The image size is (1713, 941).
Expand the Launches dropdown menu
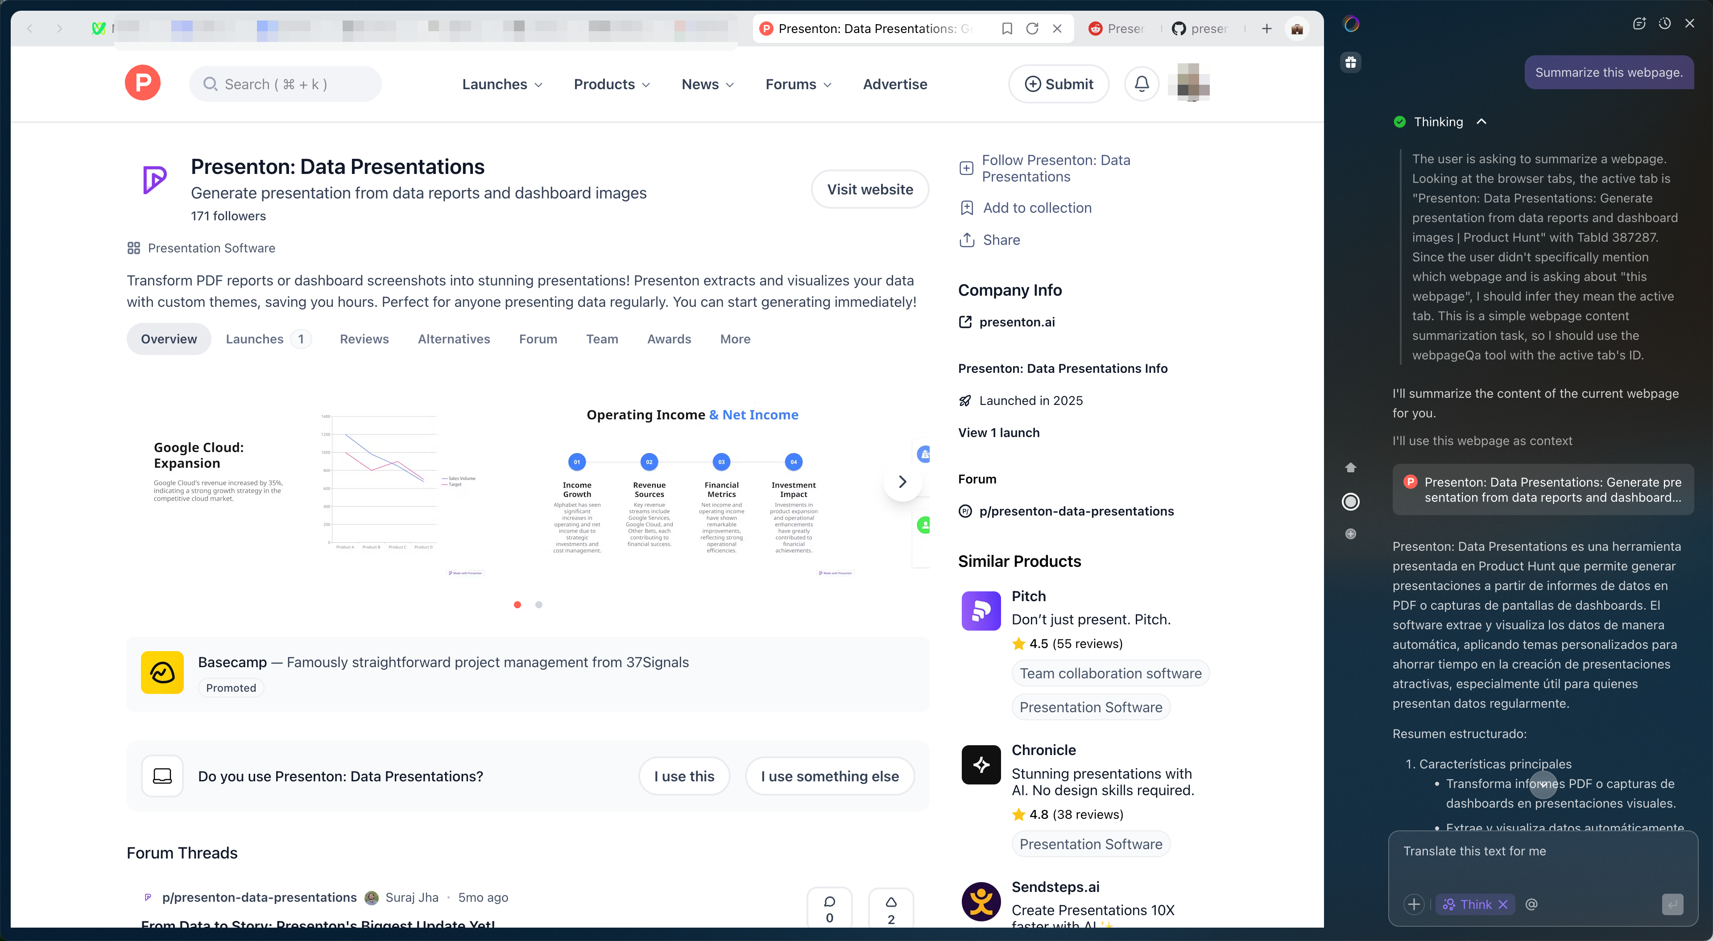[502, 84]
